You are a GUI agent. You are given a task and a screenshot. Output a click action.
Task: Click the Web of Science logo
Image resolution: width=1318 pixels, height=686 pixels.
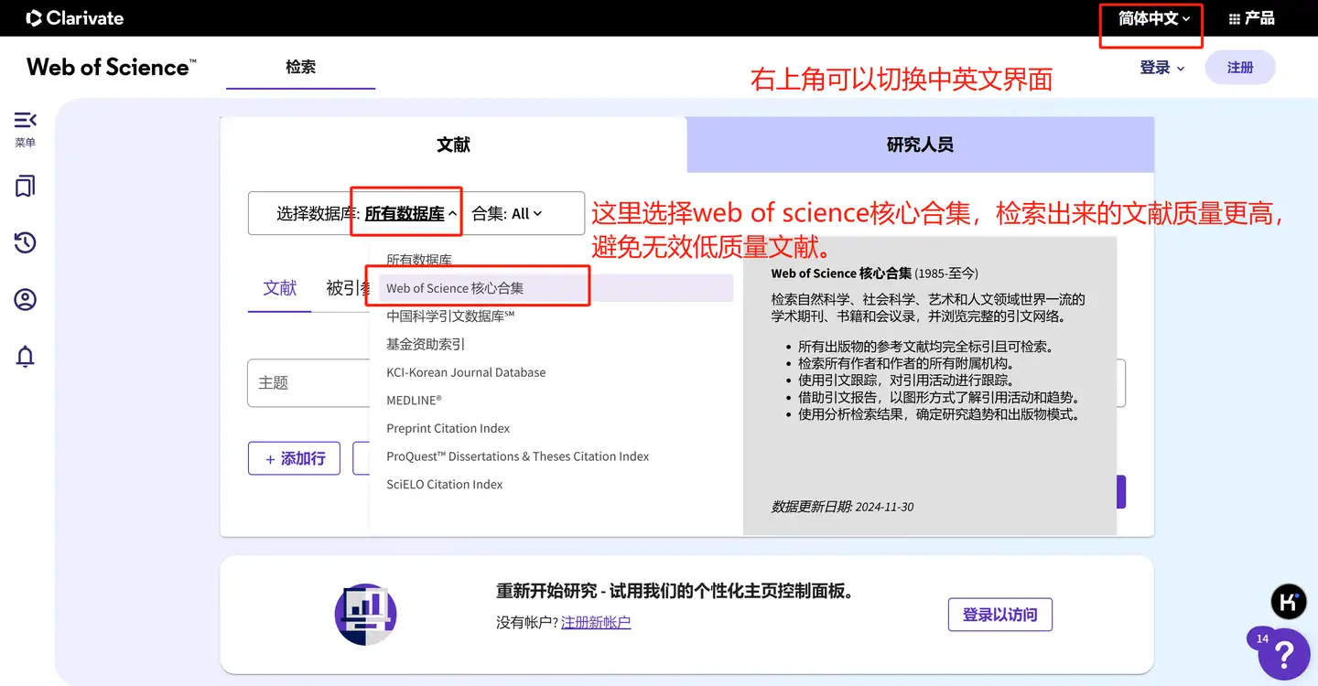(111, 67)
